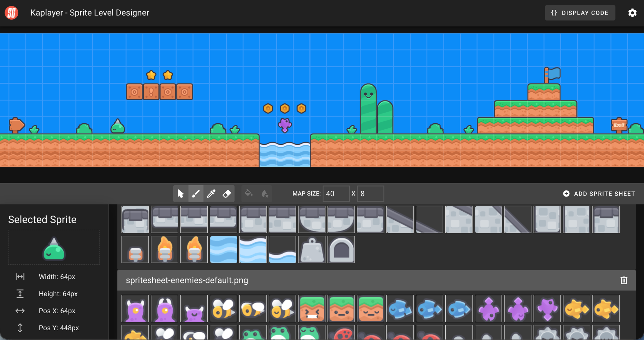Click the clear fill droplet icon

click(265, 193)
